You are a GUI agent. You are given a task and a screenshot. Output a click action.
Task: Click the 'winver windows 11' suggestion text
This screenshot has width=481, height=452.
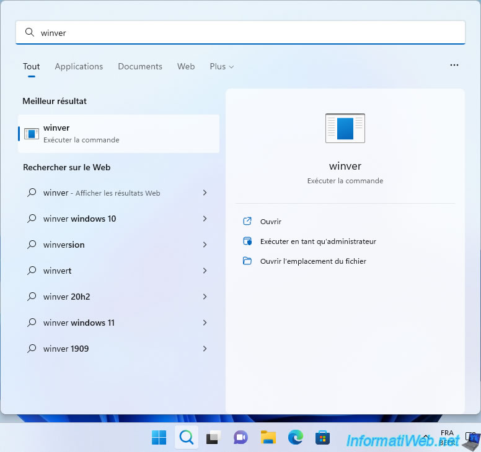tap(79, 323)
